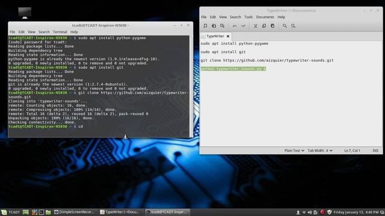Undo last edit in text editor
The image size is (385, 216).
(235, 26)
